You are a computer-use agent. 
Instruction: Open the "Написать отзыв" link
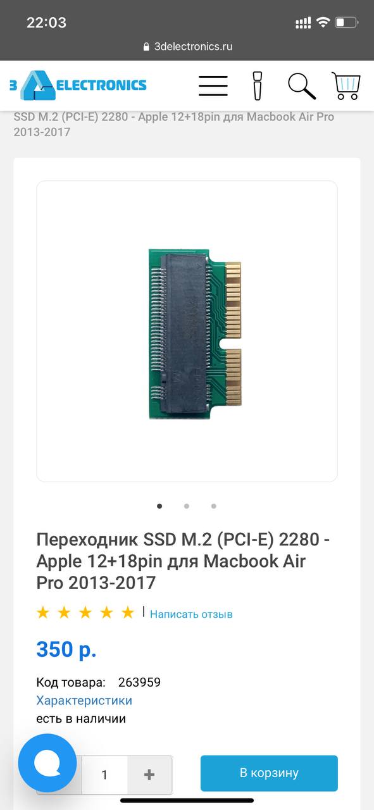[x=191, y=614]
